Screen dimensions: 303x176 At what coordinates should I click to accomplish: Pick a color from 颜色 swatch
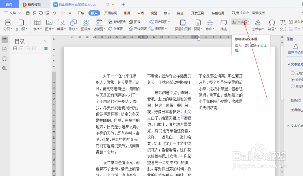click(x=296, y=100)
